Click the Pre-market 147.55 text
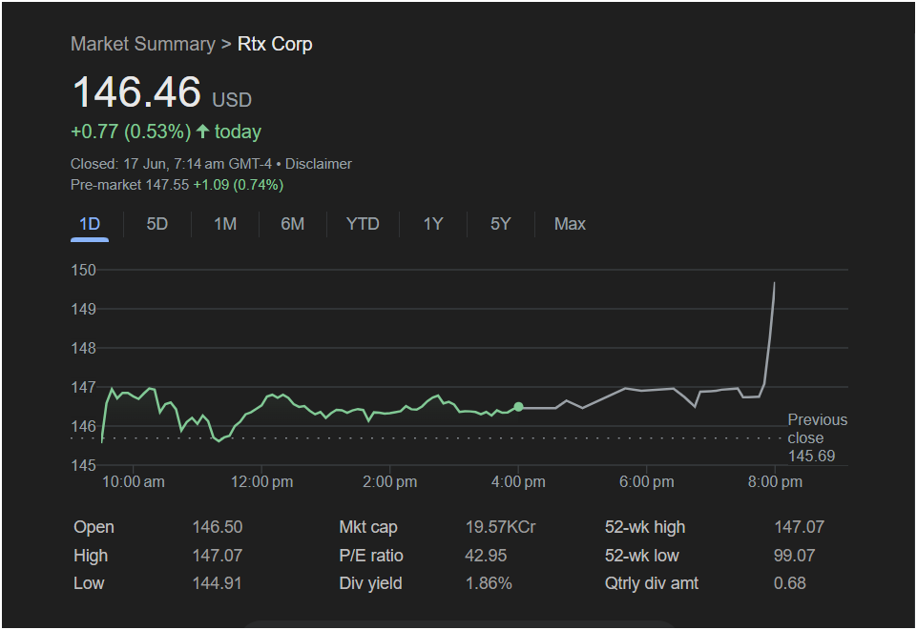Viewport: 917px width, 630px height. point(130,185)
